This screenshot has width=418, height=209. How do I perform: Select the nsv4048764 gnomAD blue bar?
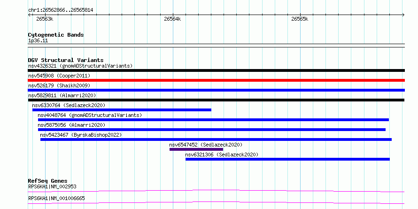click(x=213, y=120)
